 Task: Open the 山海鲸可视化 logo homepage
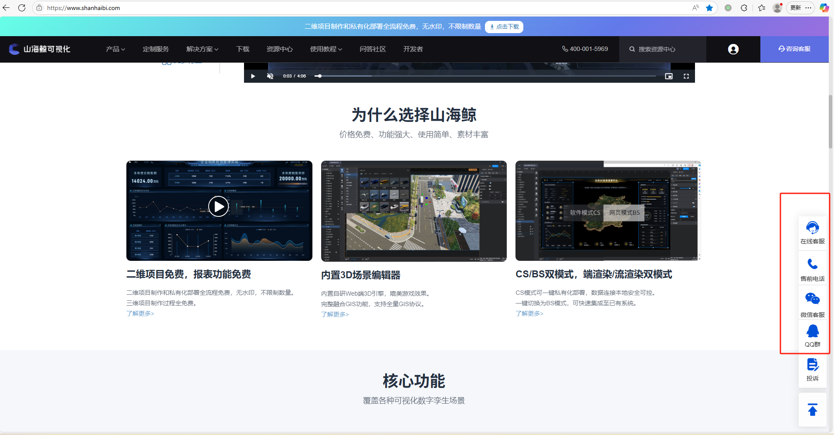click(40, 49)
